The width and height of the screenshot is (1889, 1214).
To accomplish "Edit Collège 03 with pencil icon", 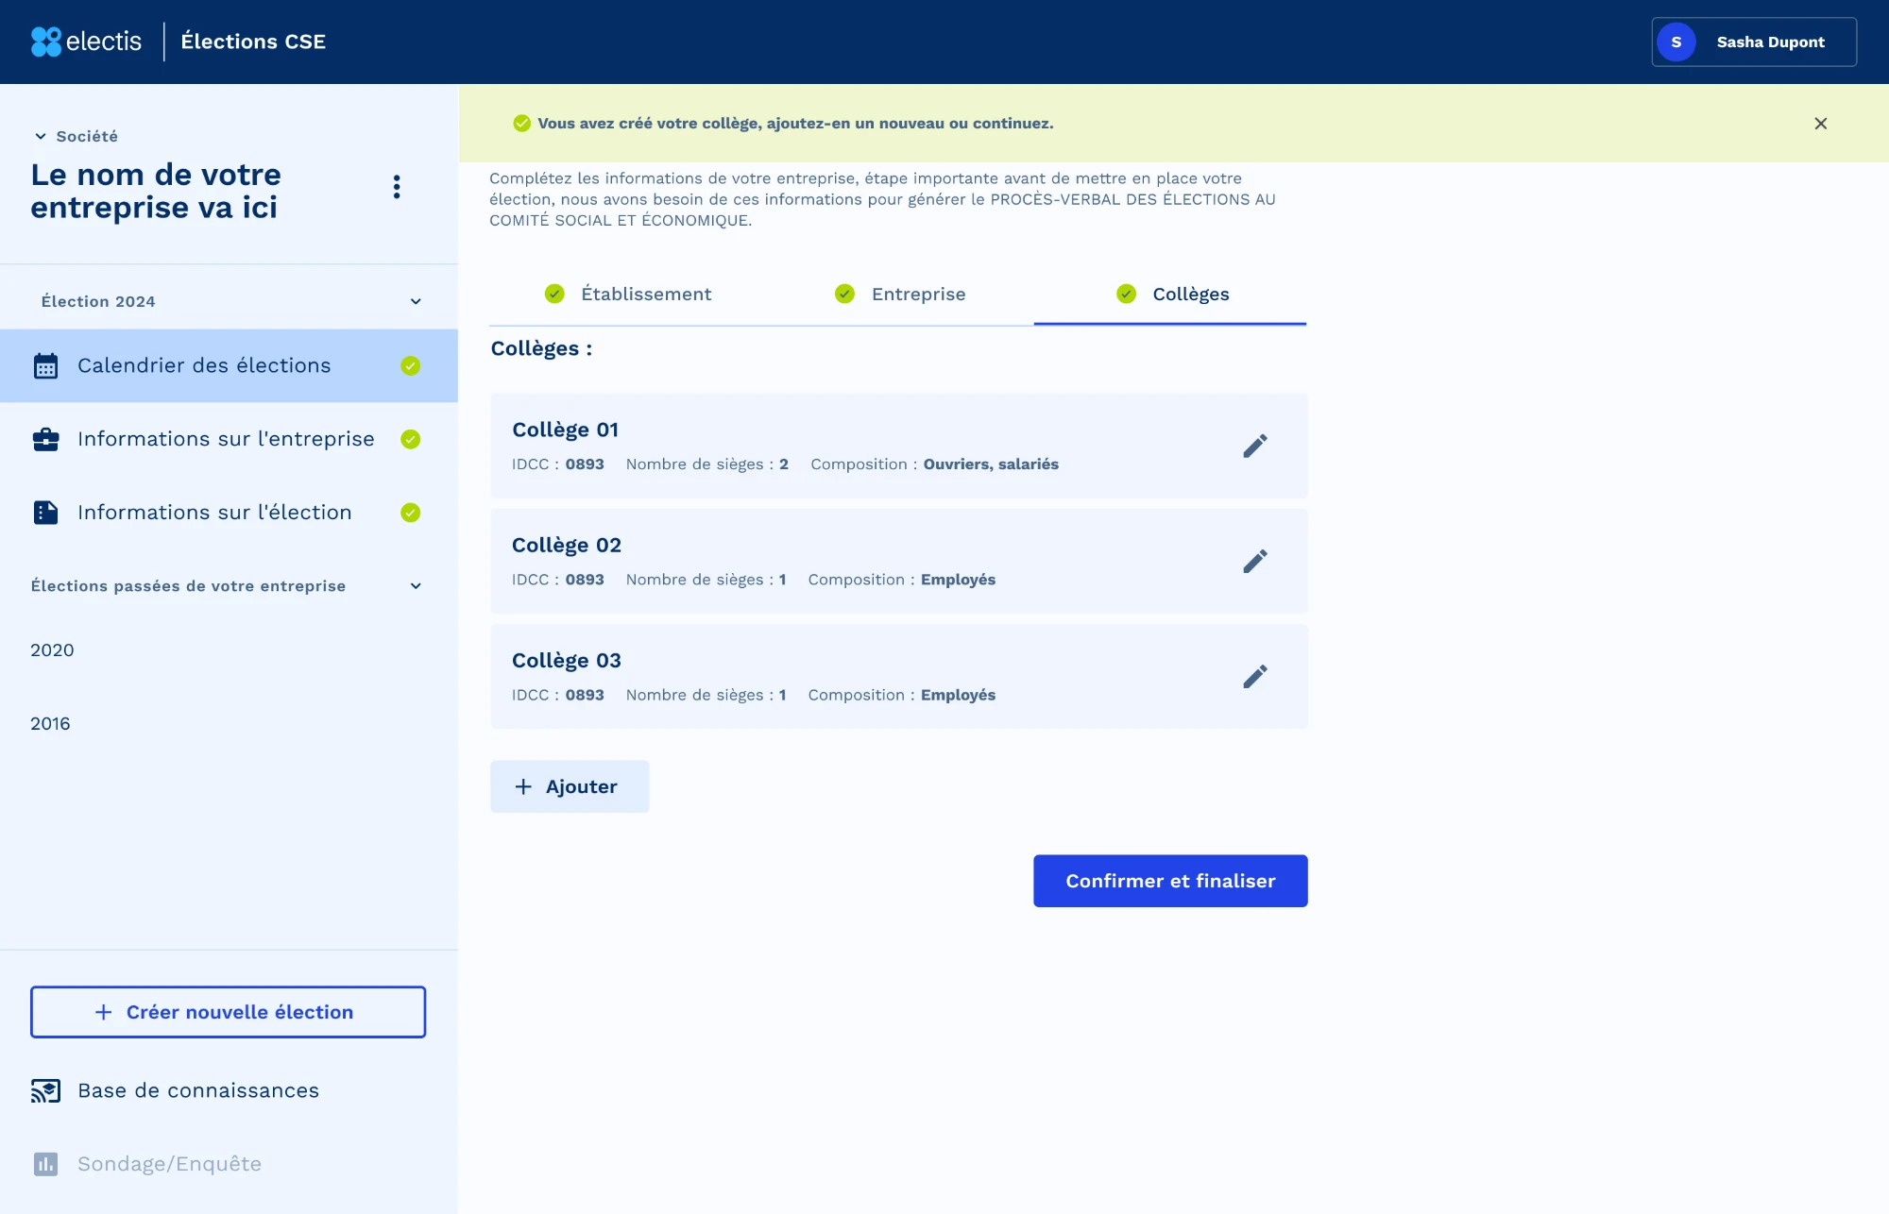I will click(1254, 676).
